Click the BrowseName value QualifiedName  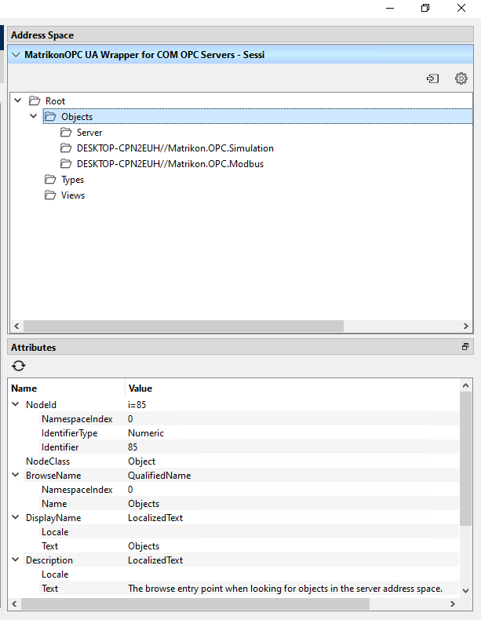click(159, 476)
